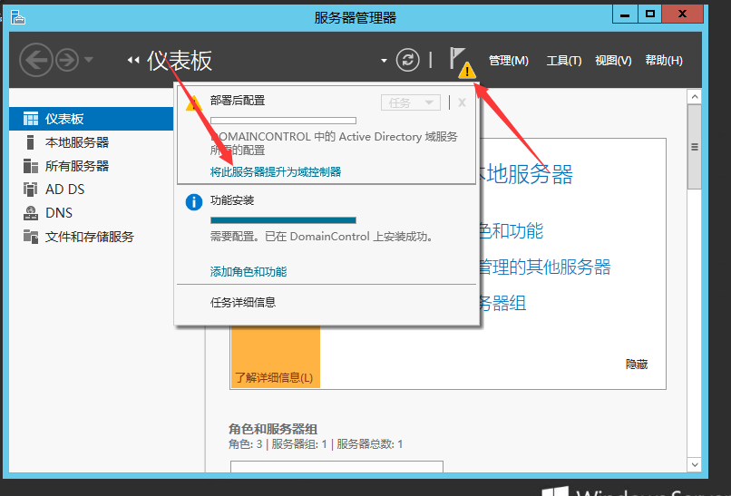Click the breadcrumb double-arrow before 仪表板
This screenshot has width=731, height=496.
(132, 60)
